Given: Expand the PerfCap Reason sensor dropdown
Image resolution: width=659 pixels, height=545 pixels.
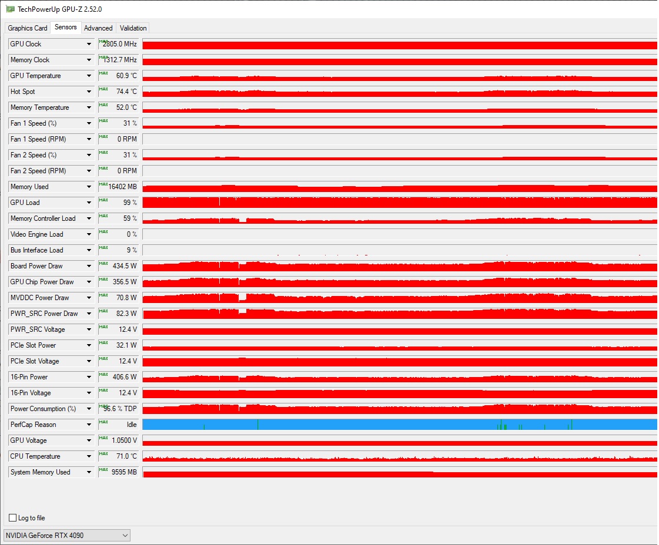Looking at the screenshot, I should (x=89, y=425).
